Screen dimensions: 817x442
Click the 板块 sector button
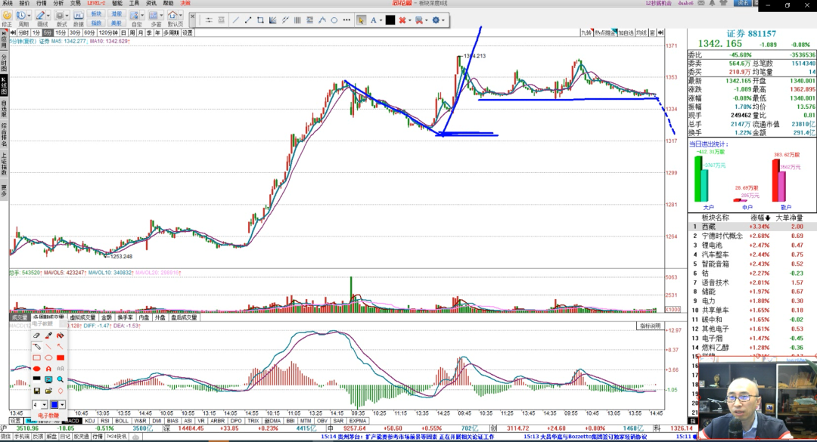[x=96, y=14]
